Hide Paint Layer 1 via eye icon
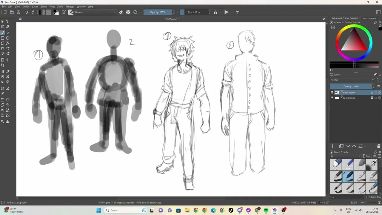 point(332,93)
